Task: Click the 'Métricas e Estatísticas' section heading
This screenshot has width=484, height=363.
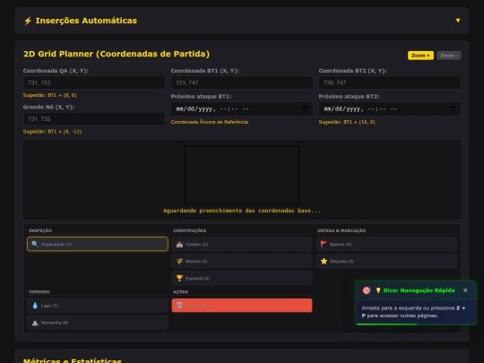Action: tap(73, 360)
